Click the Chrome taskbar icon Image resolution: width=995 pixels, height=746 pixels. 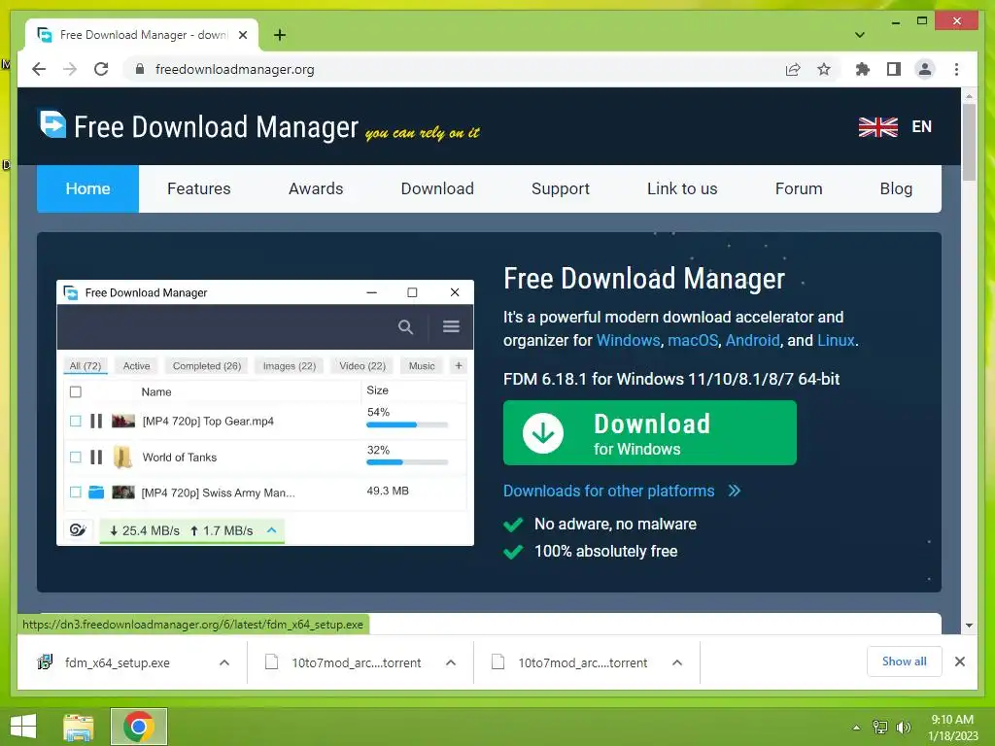(139, 727)
